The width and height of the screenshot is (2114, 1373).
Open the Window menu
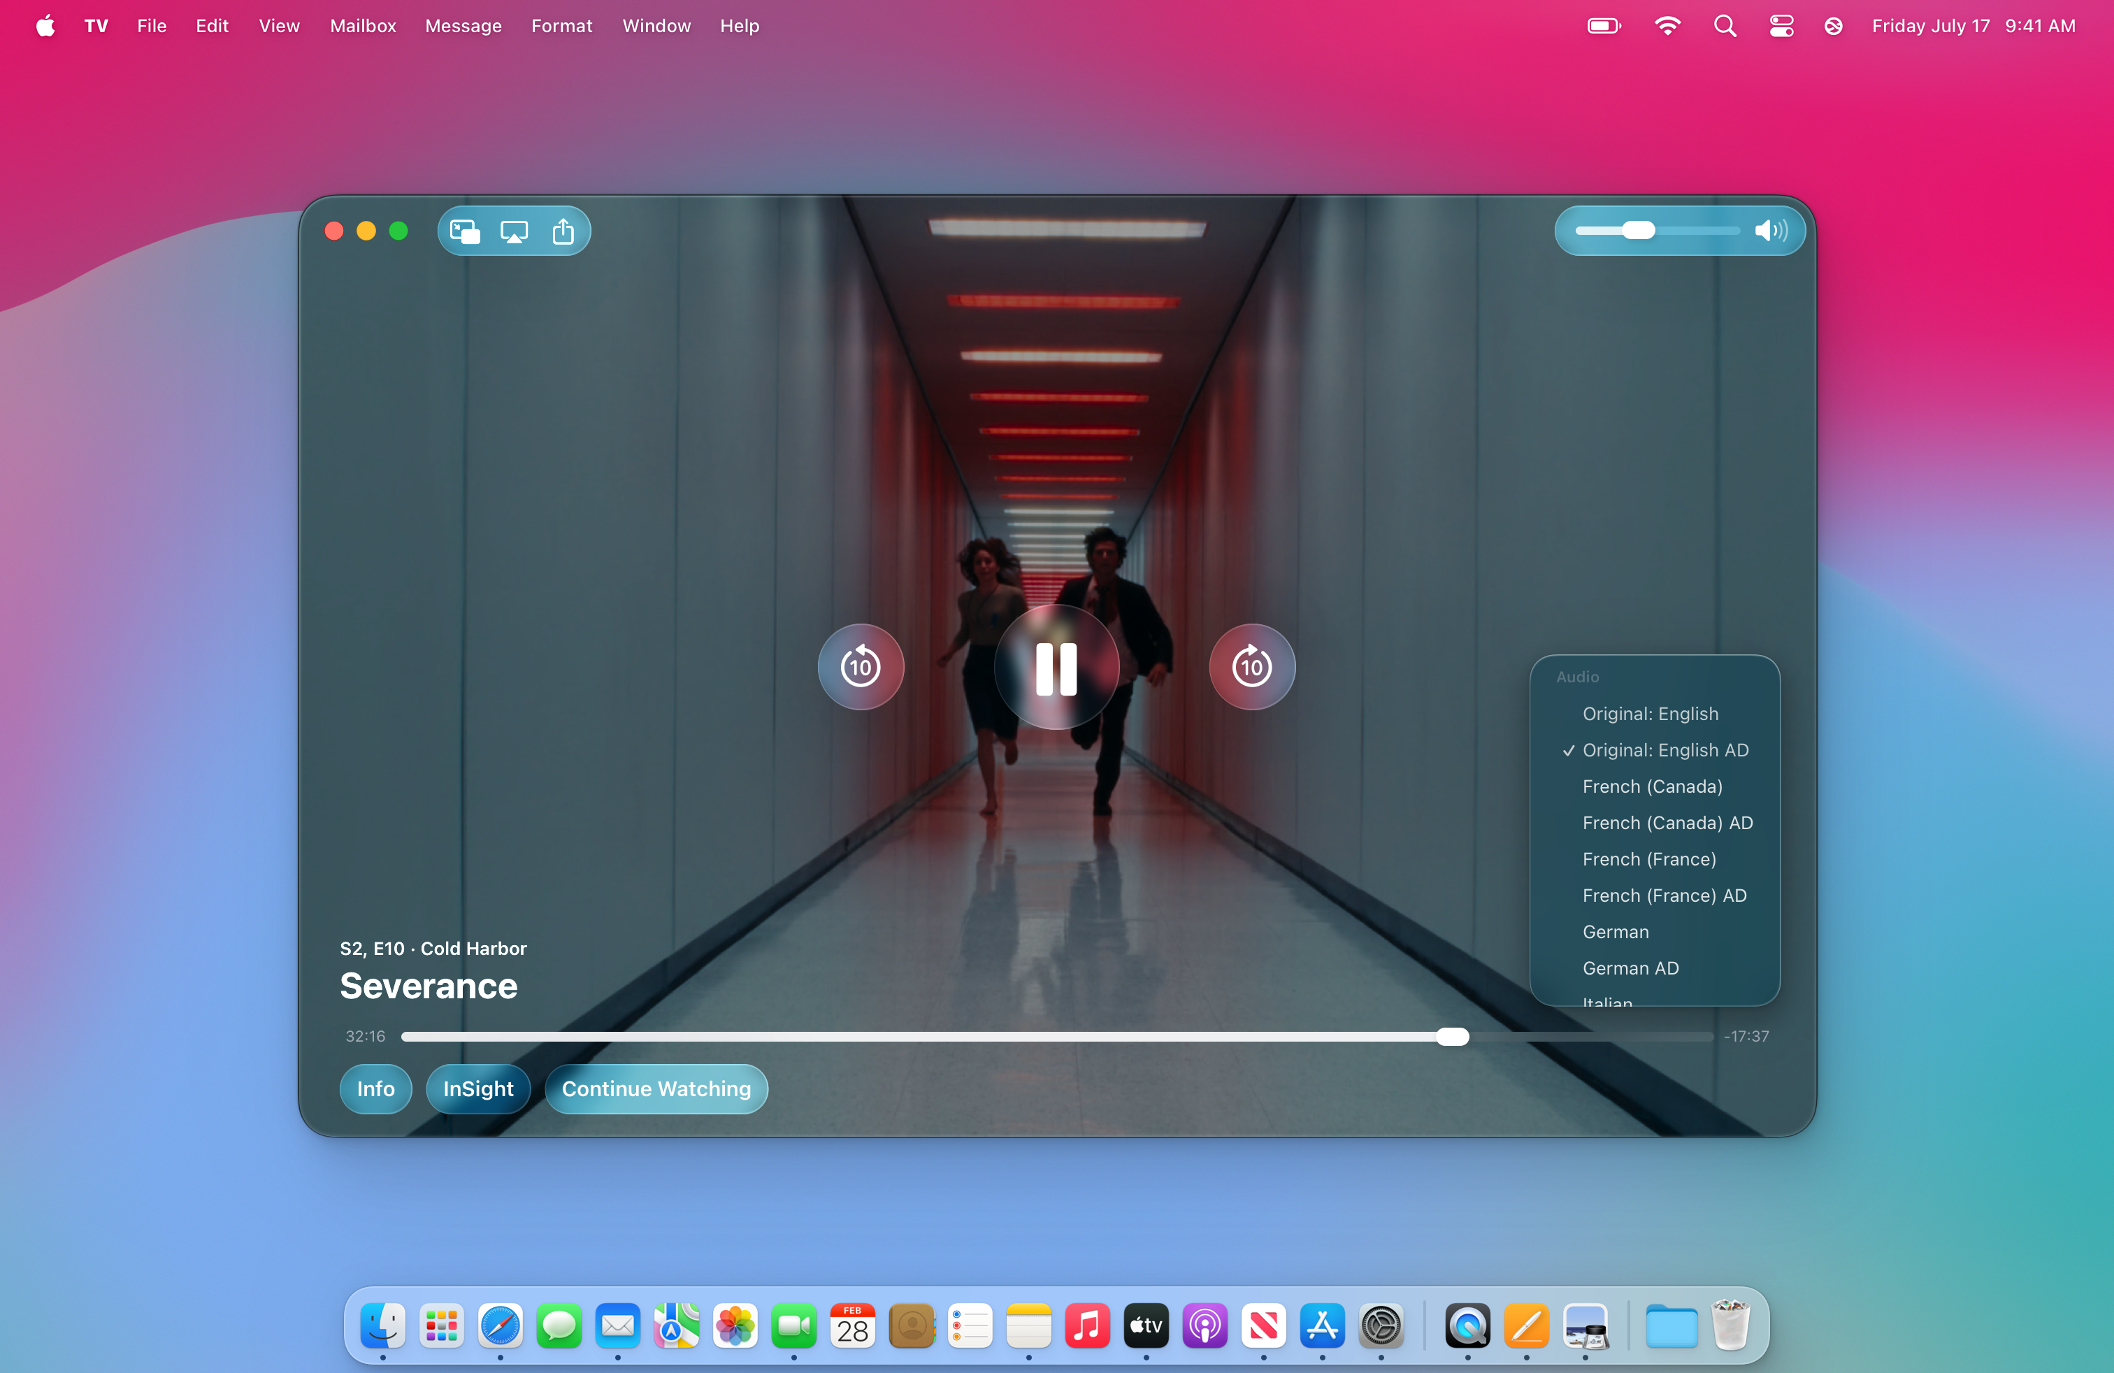656,26
